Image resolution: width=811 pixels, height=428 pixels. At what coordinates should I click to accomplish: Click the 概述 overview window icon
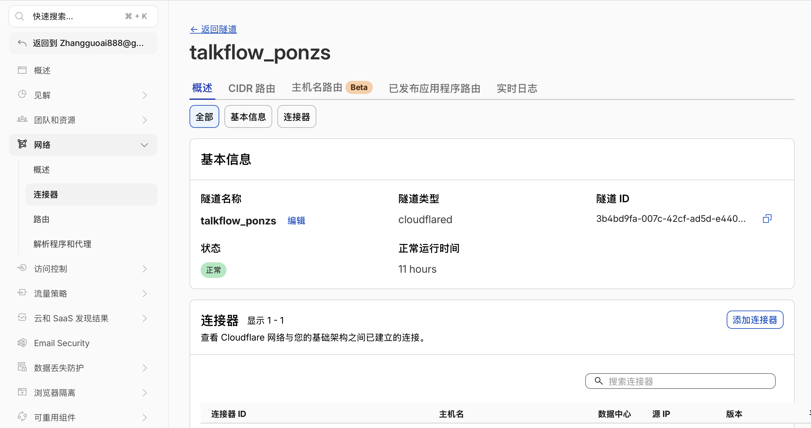pos(22,70)
